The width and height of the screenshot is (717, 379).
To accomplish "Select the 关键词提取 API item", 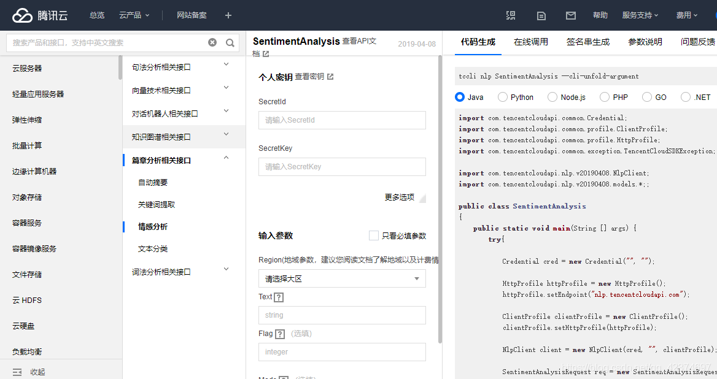I will tap(157, 205).
